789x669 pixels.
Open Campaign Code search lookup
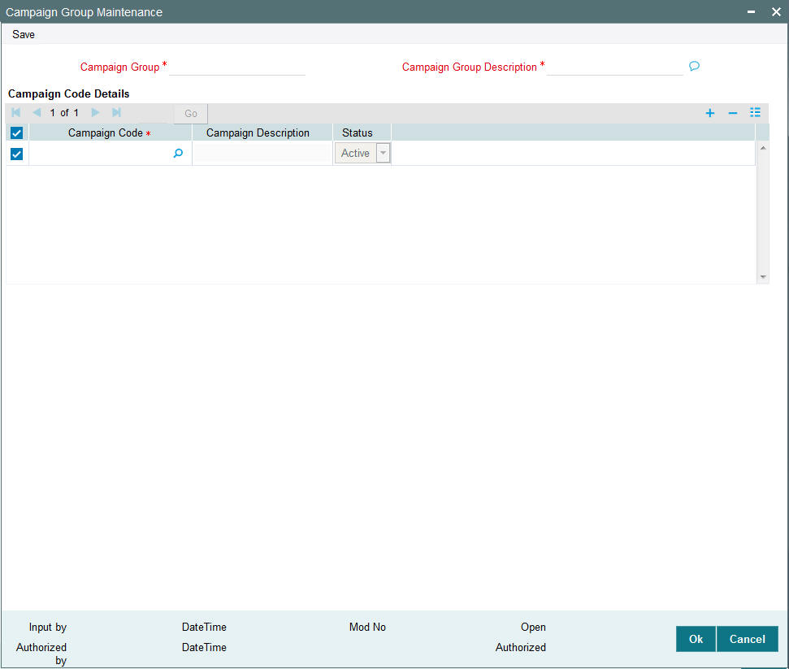click(x=178, y=153)
